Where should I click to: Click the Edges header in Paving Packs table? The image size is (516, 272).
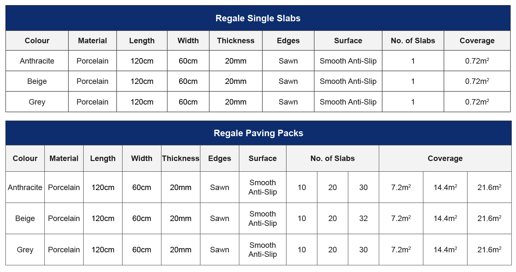pos(220,158)
